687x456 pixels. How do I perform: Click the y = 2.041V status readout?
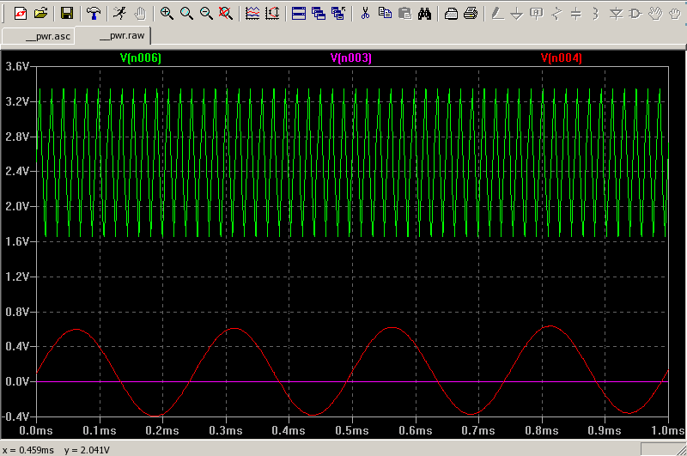tap(87, 450)
